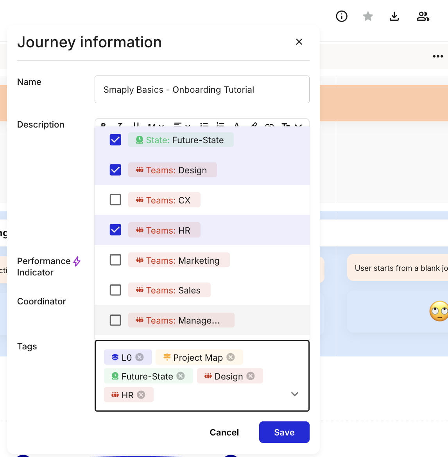Remove the L0 tag

pyautogui.click(x=140, y=357)
